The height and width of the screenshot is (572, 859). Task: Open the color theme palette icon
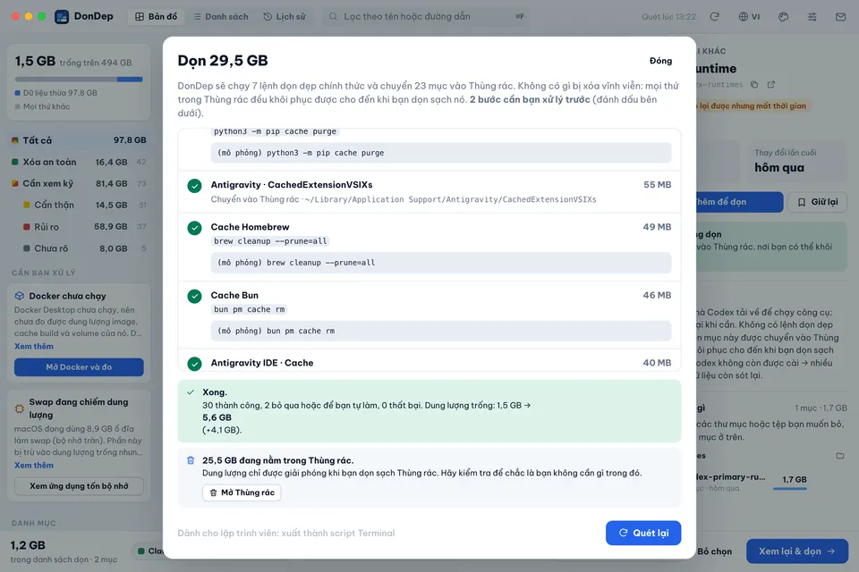click(784, 16)
